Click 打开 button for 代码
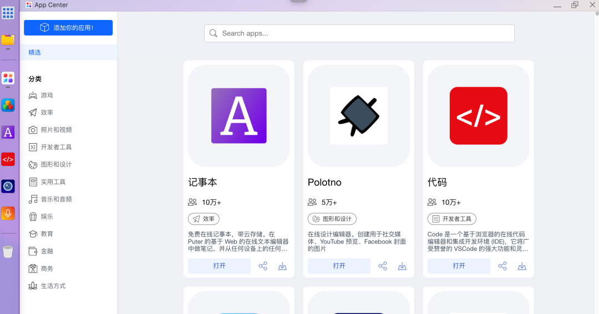 pos(459,266)
